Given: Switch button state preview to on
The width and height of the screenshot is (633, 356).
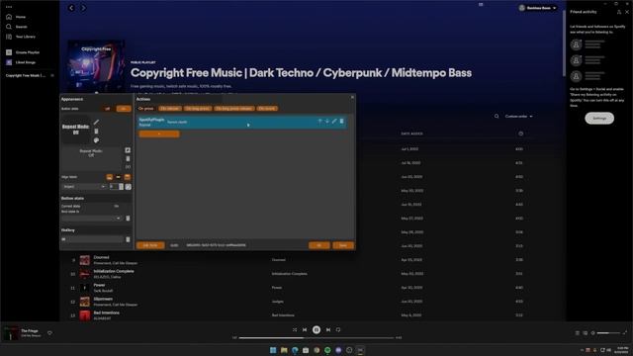Looking at the screenshot, I should pos(124,109).
